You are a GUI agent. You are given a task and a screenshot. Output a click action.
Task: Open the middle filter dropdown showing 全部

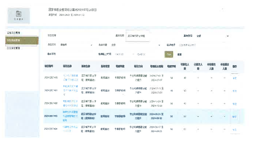pos(135,45)
